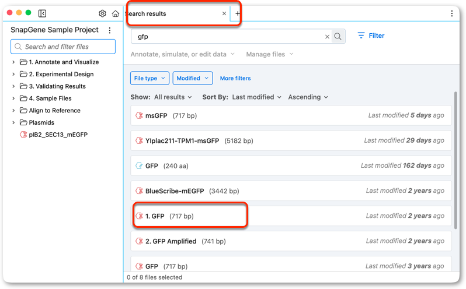
Task: Open SnapGene Sample Project options menu
Action: (110, 30)
